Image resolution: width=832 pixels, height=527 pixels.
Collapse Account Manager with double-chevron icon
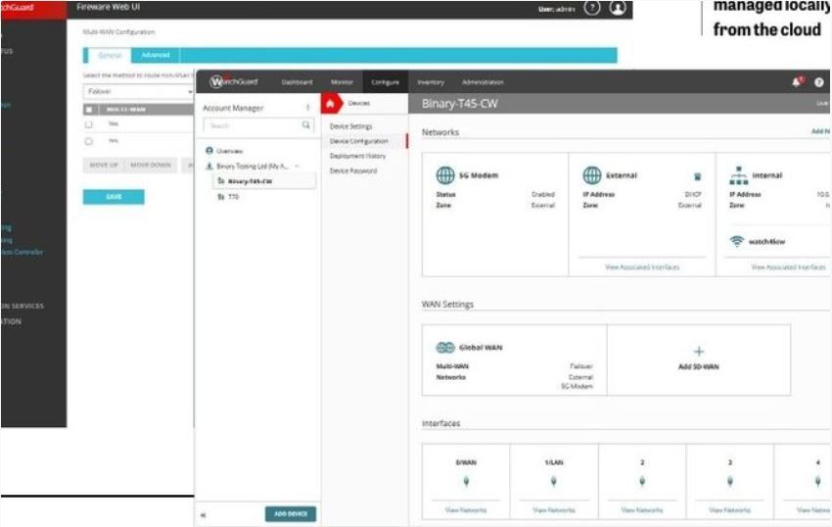tap(204, 515)
